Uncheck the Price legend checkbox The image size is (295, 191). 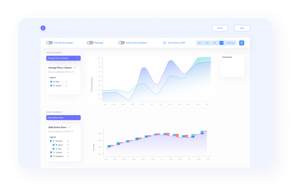click(x=51, y=81)
